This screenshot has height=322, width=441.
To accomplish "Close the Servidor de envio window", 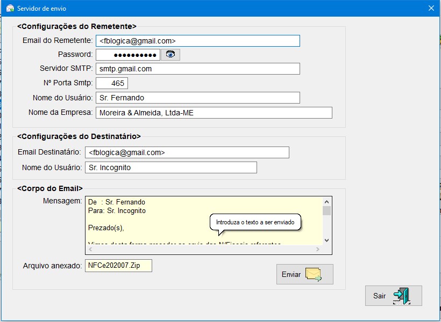I will [431, 8].
